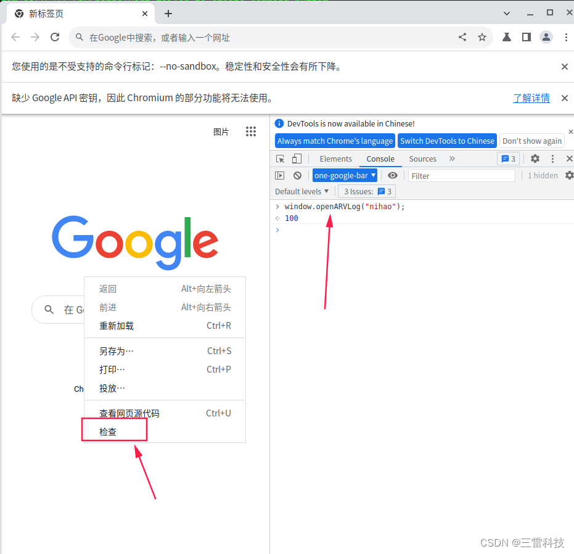Image resolution: width=574 pixels, height=554 pixels.
Task: Open the DevTools settings gear
Action: click(535, 159)
